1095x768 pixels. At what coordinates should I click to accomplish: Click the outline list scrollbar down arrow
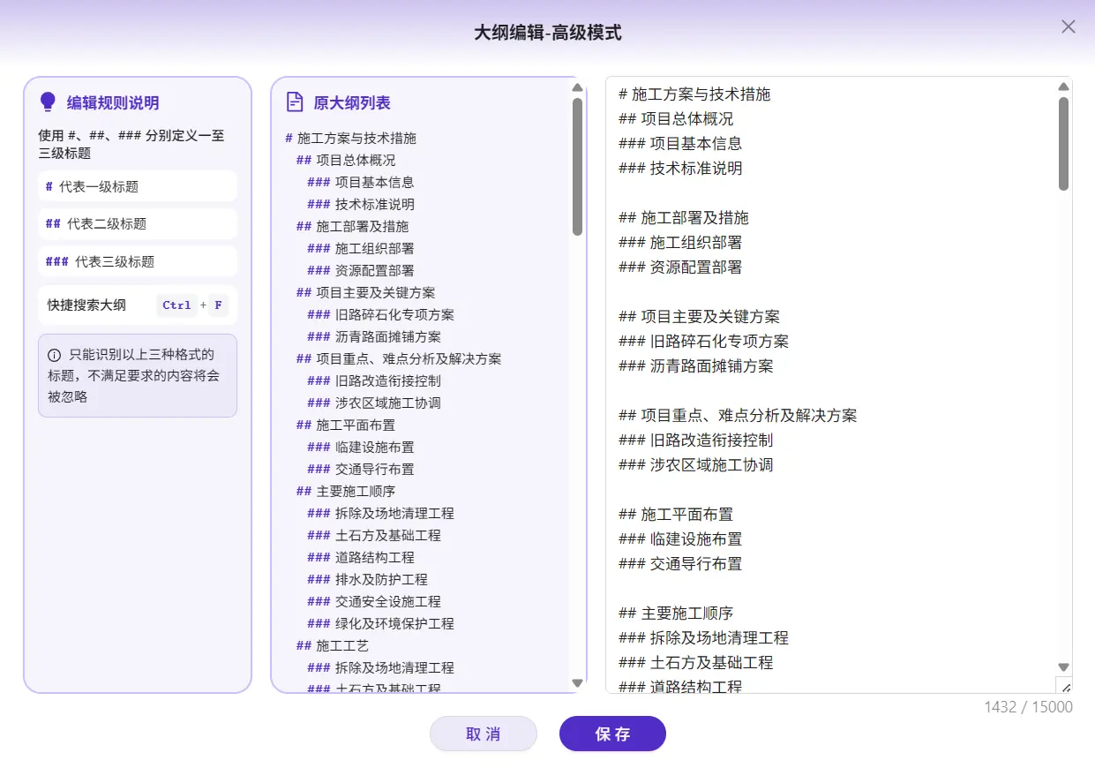578,682
